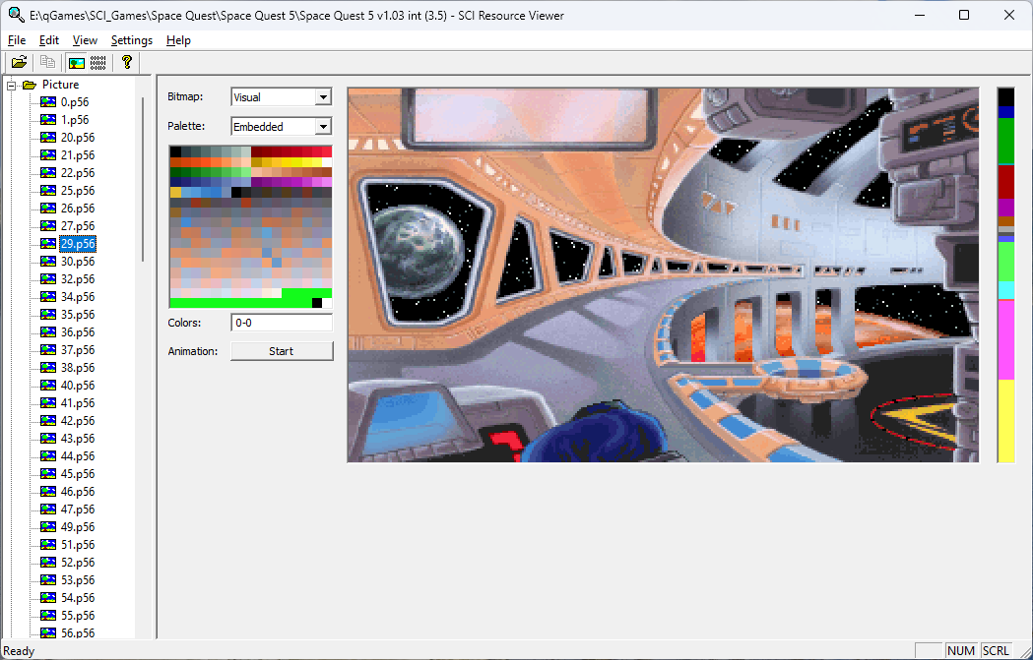1033x660 pixels.
Task: Click the picture icon beside 40.p56
Action: point(48,386)
